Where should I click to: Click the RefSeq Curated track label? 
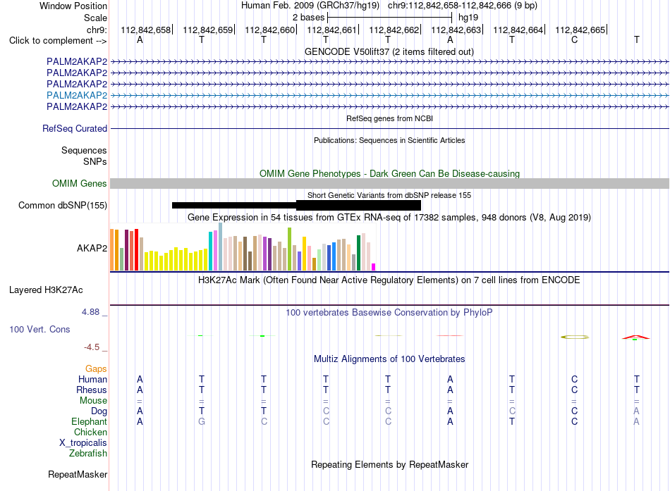coord(75,128)
